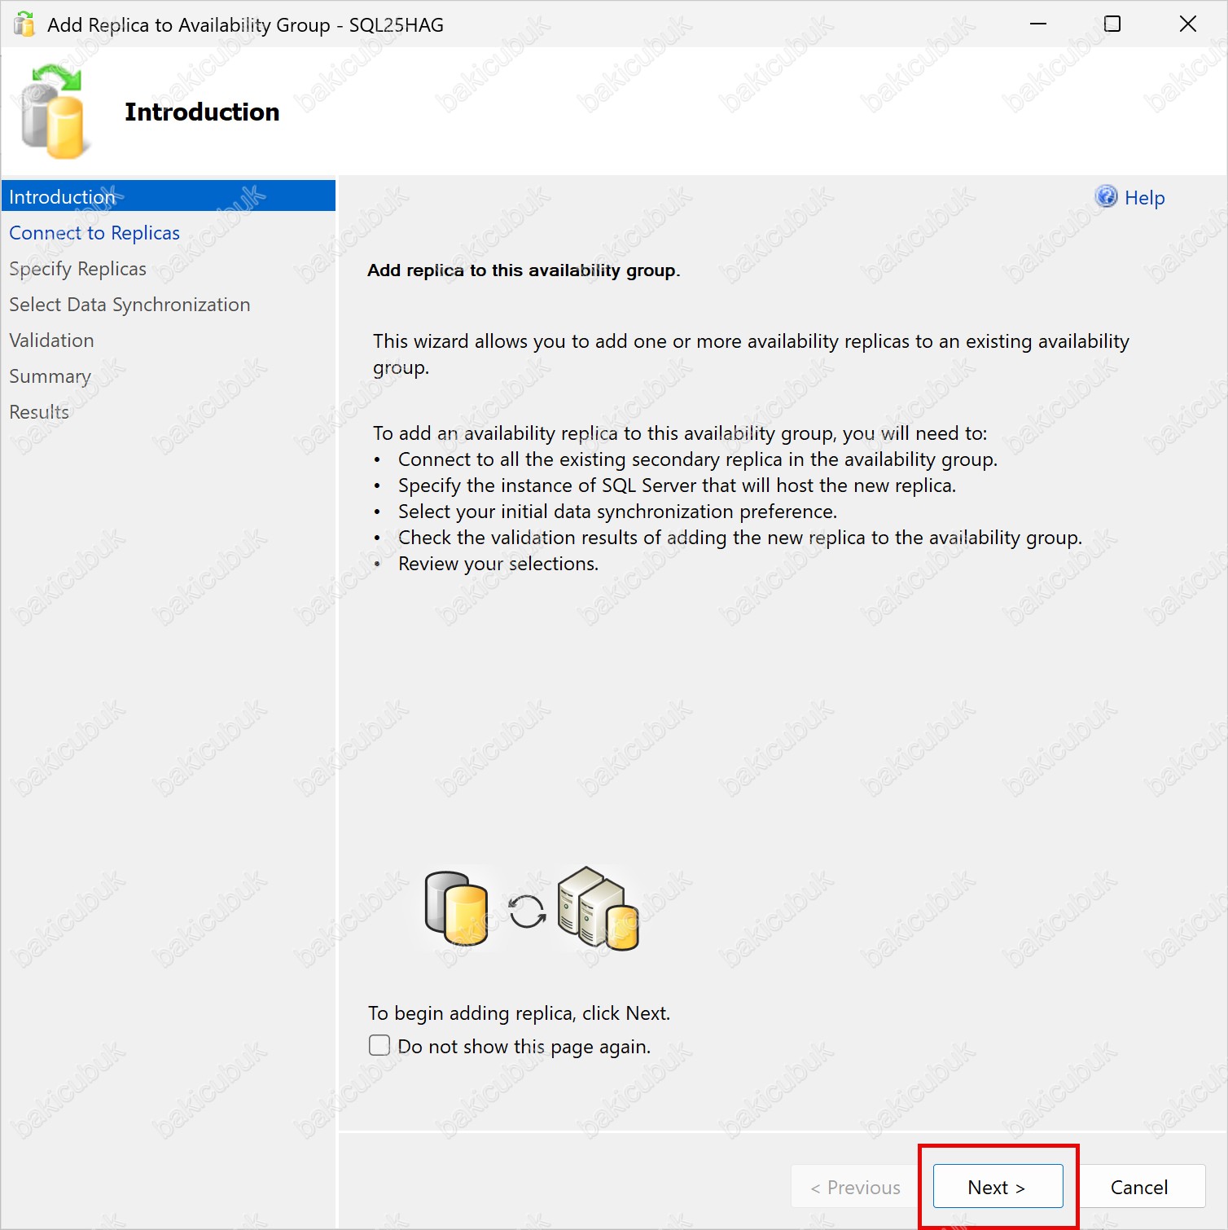
Task: Click the blue Help globe icon
Action: 1106,196
